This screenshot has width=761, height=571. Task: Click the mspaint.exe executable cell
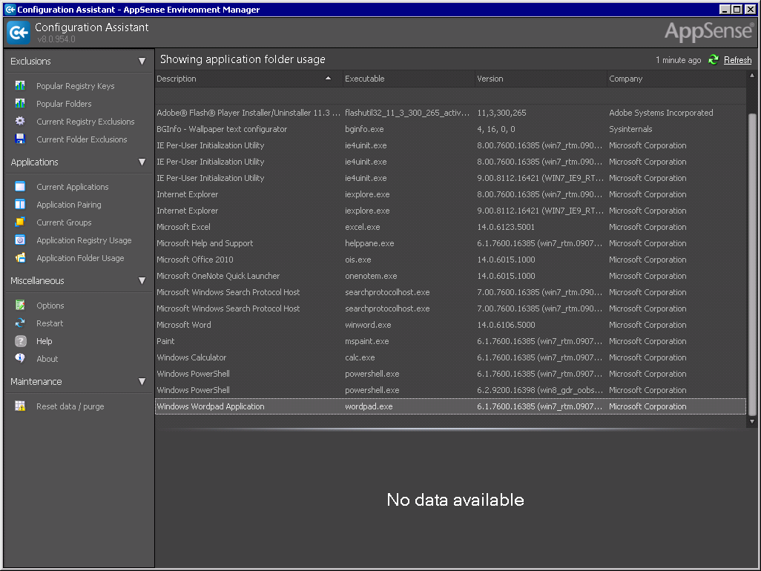click(366, 341)
